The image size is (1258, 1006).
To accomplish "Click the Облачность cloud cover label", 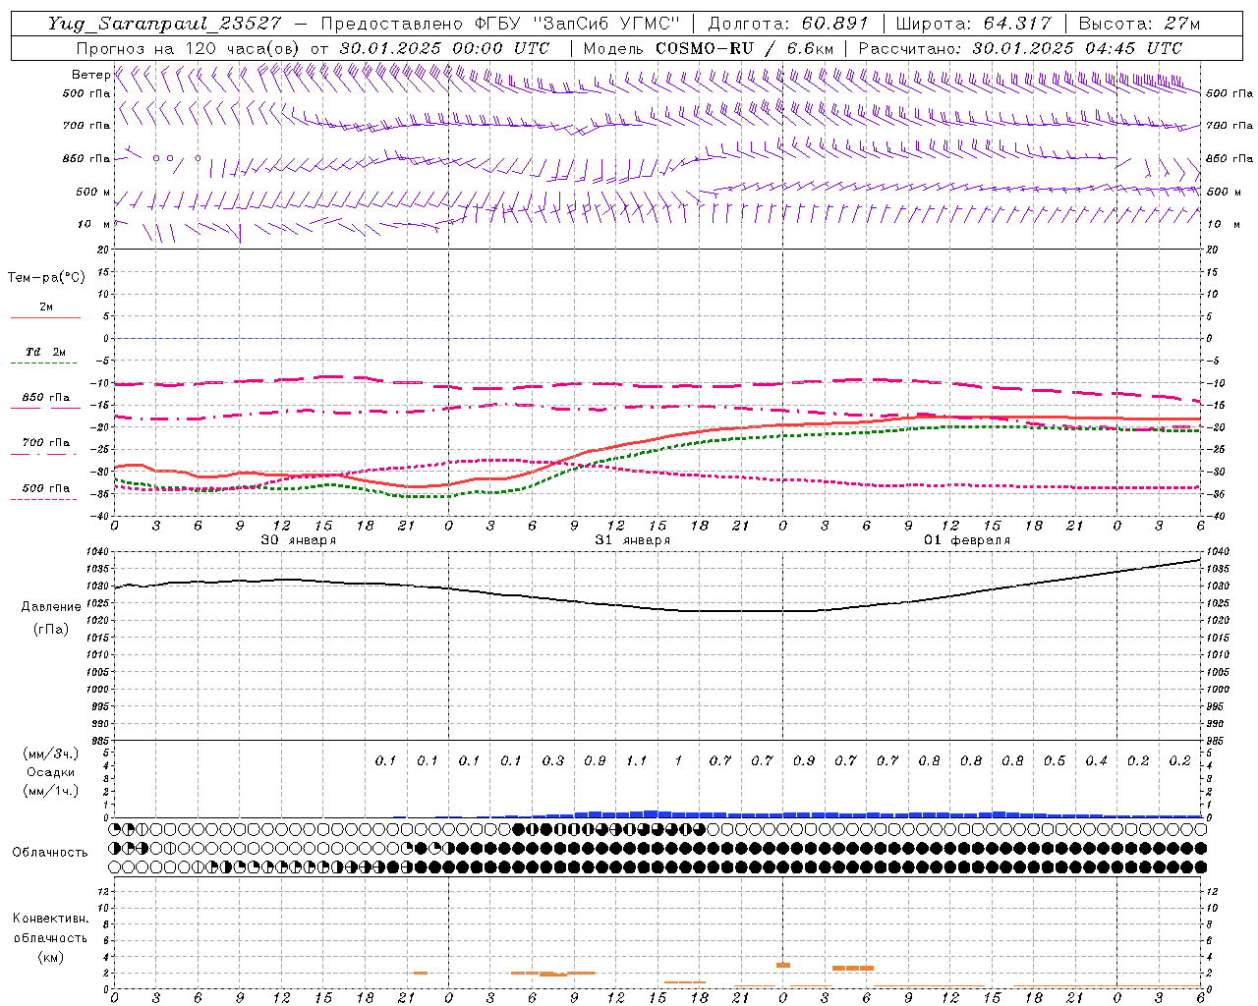I will point(50,853).
